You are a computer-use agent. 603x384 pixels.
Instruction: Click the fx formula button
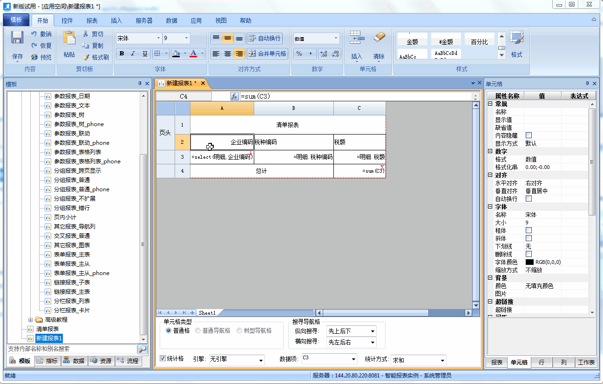click(235, 96)
